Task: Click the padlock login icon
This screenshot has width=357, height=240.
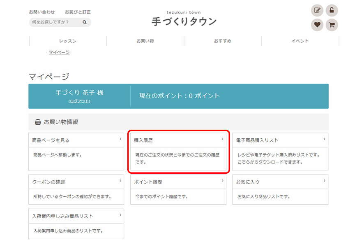Action: 332,10
